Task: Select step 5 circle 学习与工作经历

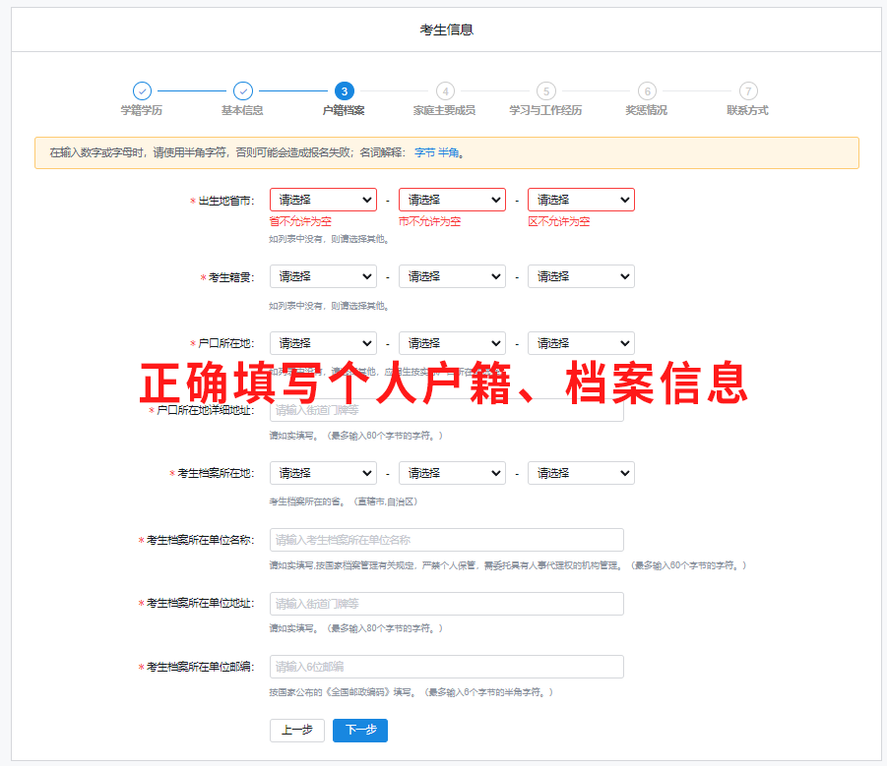Action: click(545, 90)
